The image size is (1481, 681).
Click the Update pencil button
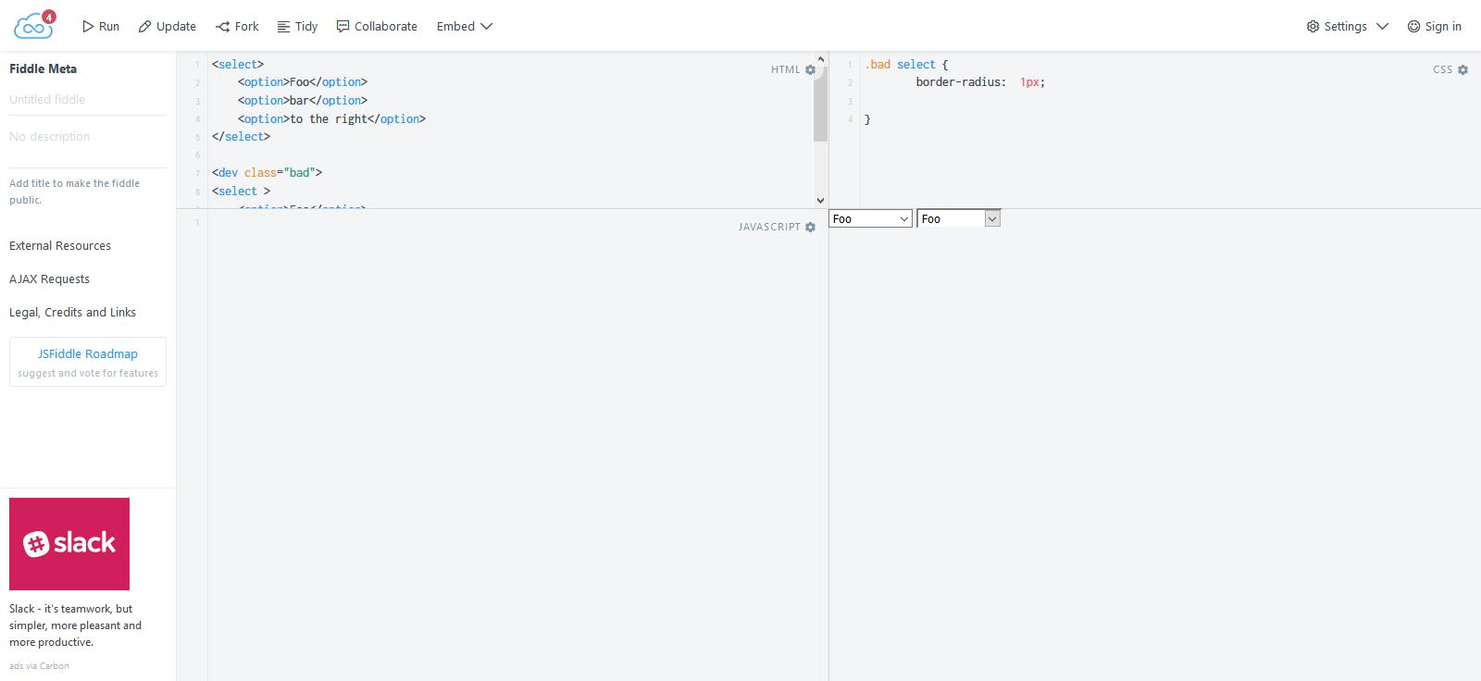168,26
